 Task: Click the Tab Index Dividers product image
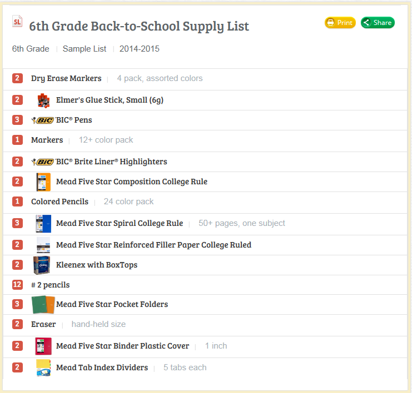point(43,367)
